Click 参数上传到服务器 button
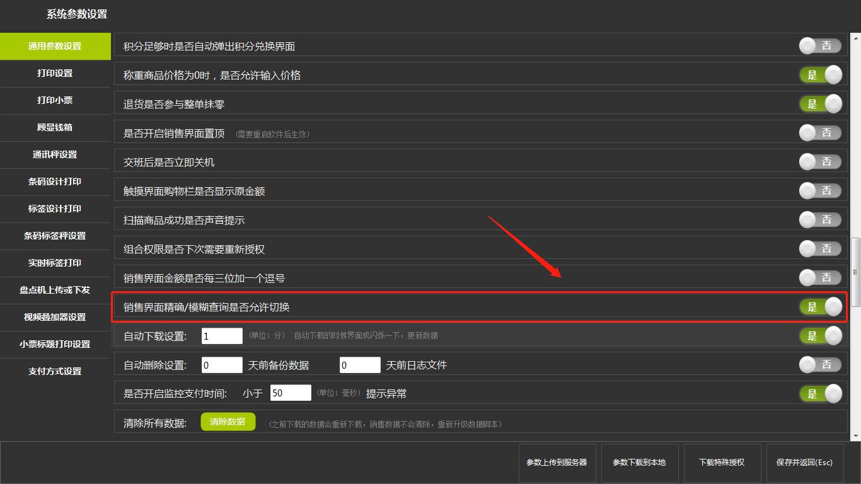Viewport: 861px width, 484px height. tap(557, 463)
